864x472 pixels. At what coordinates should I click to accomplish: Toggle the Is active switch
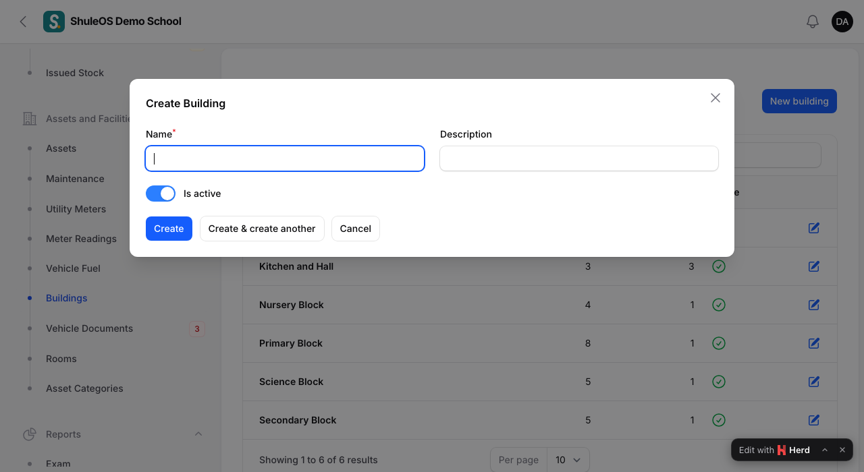(x=161, y=194)
